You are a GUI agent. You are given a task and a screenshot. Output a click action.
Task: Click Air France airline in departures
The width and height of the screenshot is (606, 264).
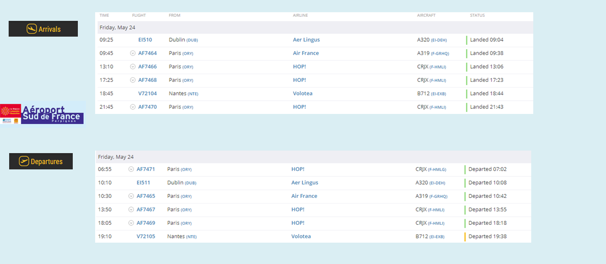click(x=305, y=196)
